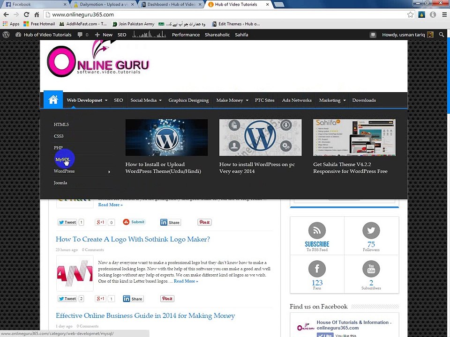Open the install WordPress on pc thumbnail
Viewport: 450px width, 337px height.
260,138
